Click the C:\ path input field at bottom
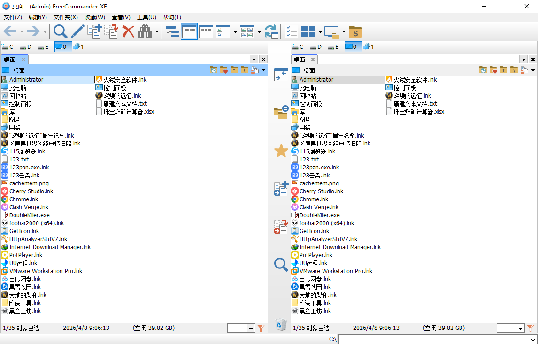The image size is (538, 344). [x=423, y=338]
